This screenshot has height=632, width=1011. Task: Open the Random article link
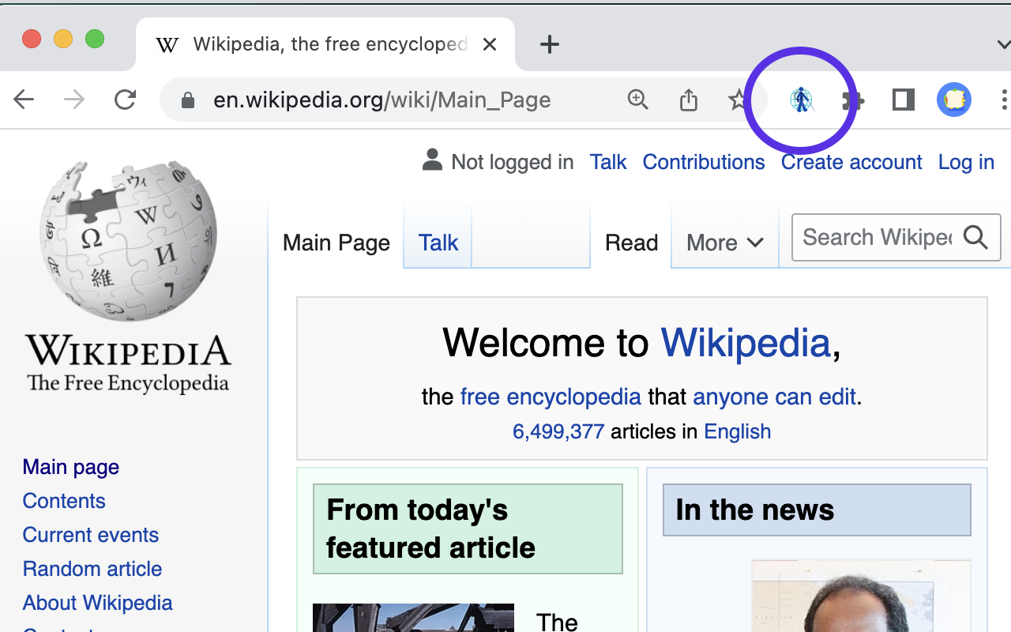[92, 569]
